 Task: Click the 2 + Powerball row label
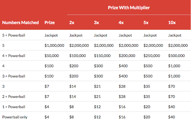[14, 97]
